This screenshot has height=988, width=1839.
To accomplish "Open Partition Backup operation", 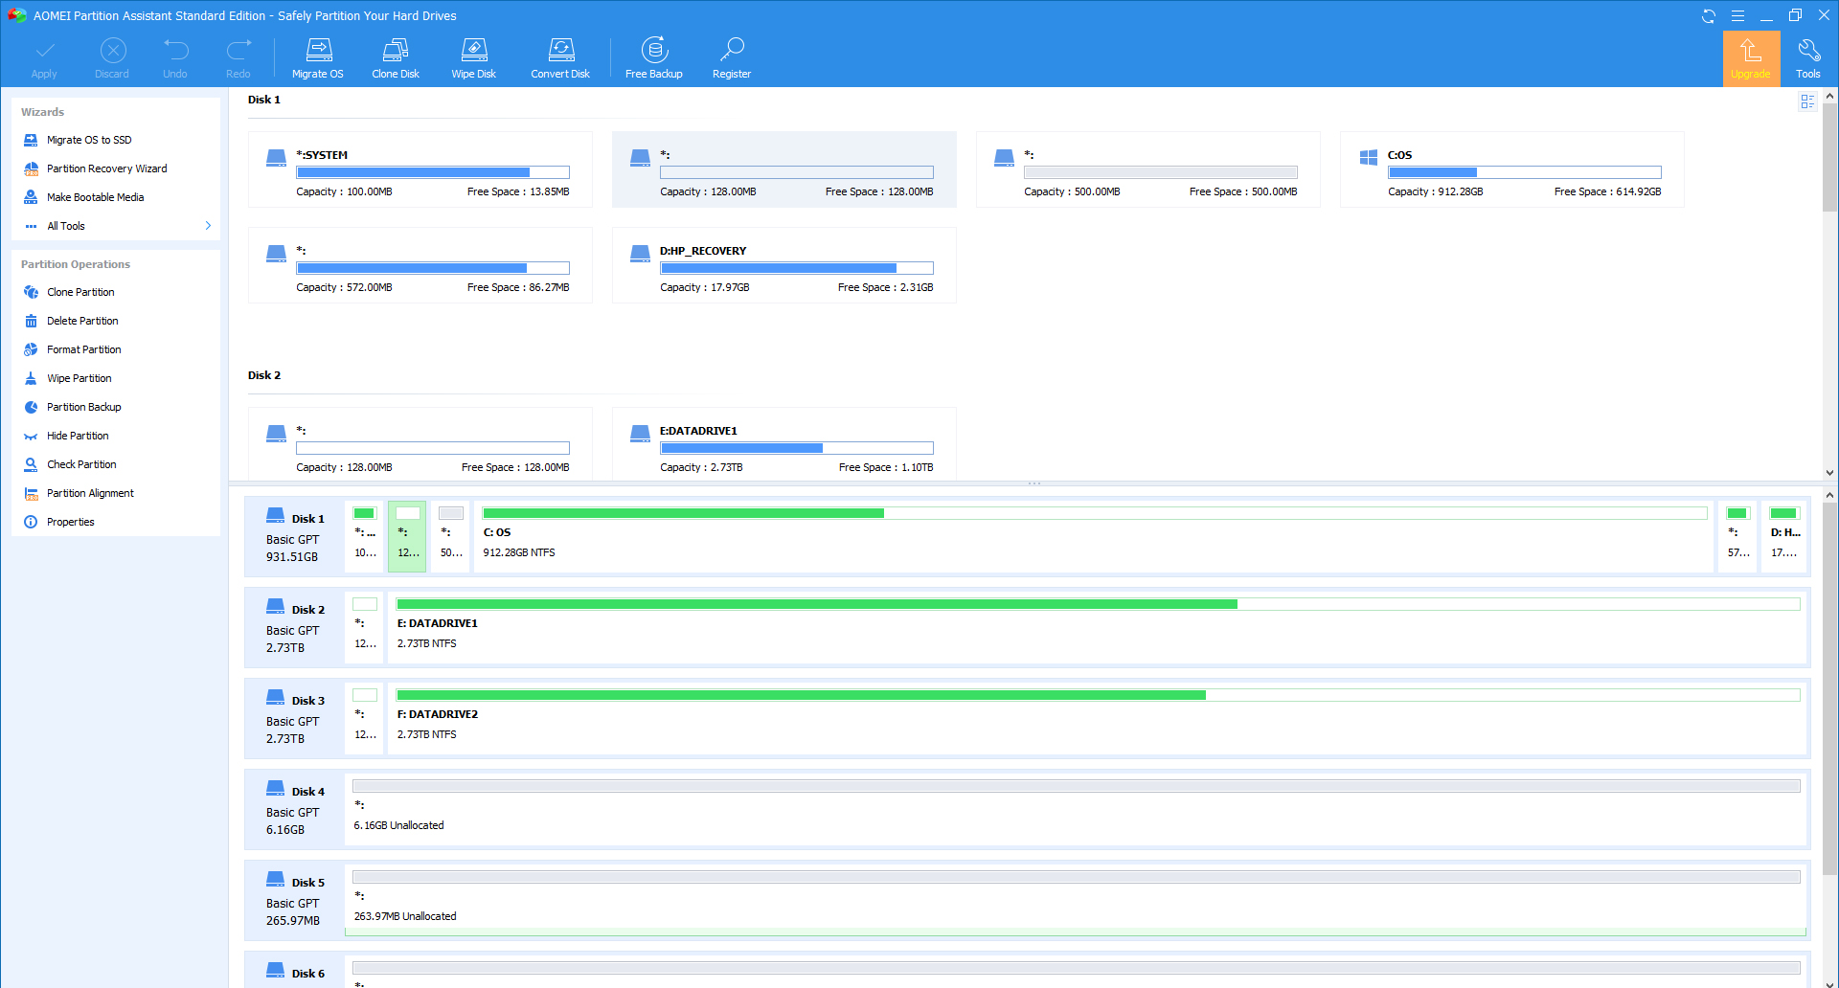I will pos(115,407).
